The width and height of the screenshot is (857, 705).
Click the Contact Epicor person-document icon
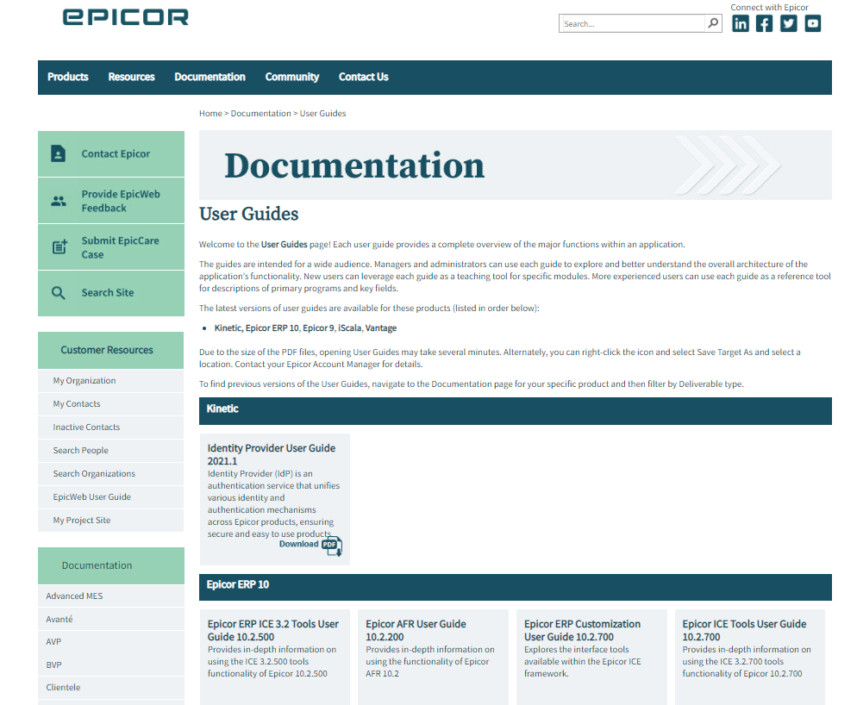click(59, 153)
